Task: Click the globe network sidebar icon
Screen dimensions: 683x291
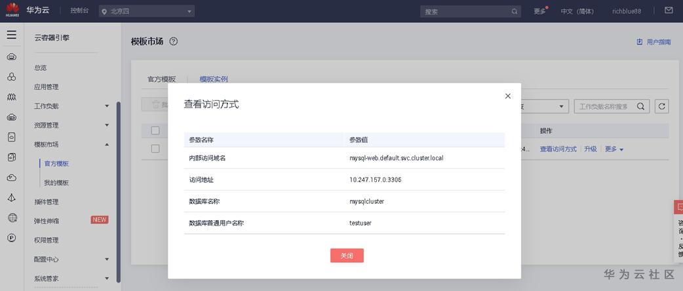Action: (12, 218)
